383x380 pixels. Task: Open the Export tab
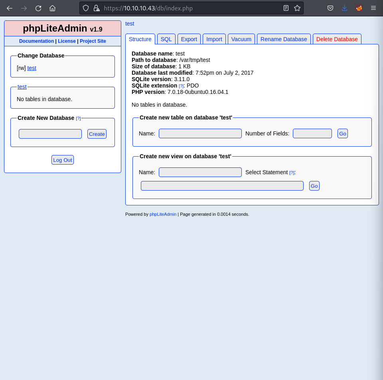pos(189,39)
